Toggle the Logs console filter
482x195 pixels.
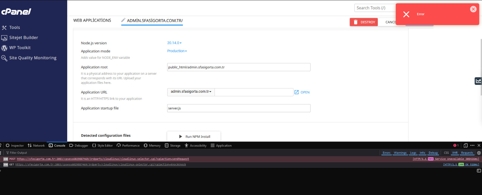pyautogui.click(x=413, y=153)
